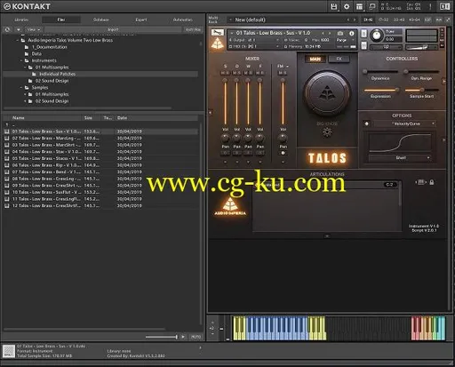Viewport: 455px width, 367px height.
Task: Toggle the Auto preview button
Action: click(x=196, y=337)
